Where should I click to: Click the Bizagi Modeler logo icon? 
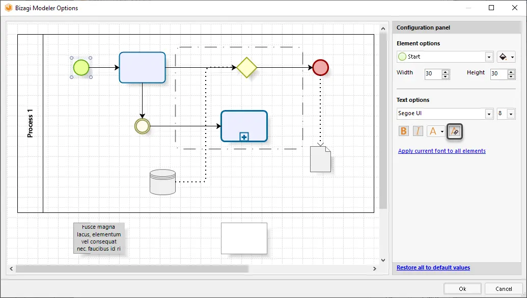click(x=9, y=8)
